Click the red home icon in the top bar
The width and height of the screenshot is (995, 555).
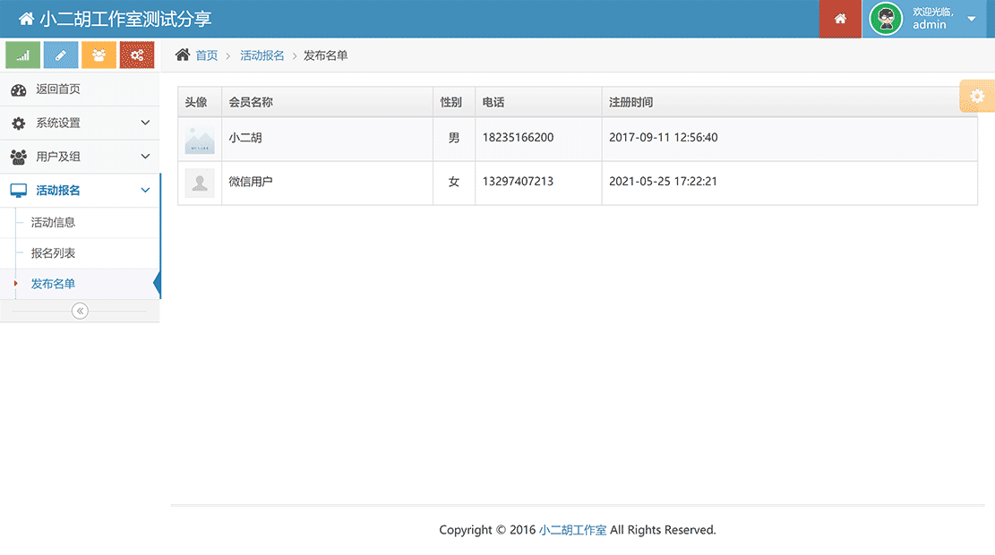pos(840,19)
